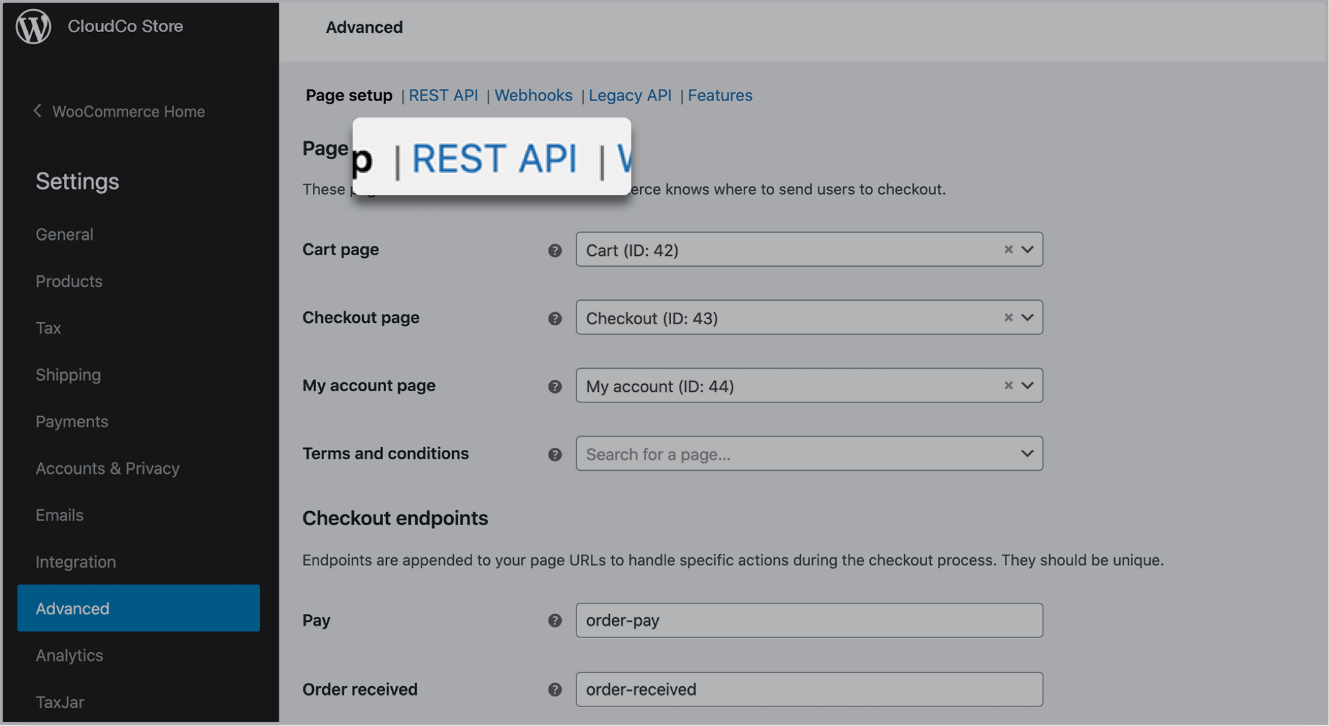
Task: Click help icon beside Order received
Action: [555, 689]
